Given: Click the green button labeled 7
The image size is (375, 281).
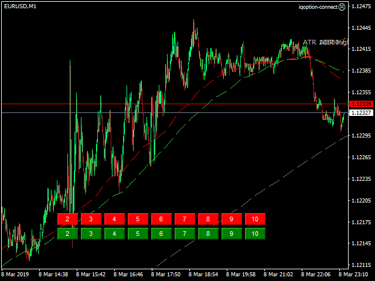Looking at the screenshot, I should (x=185, y=234).
